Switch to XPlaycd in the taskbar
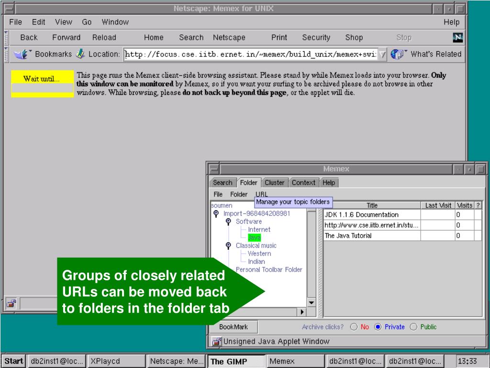490x368 pixels. [x=116, y=361]
